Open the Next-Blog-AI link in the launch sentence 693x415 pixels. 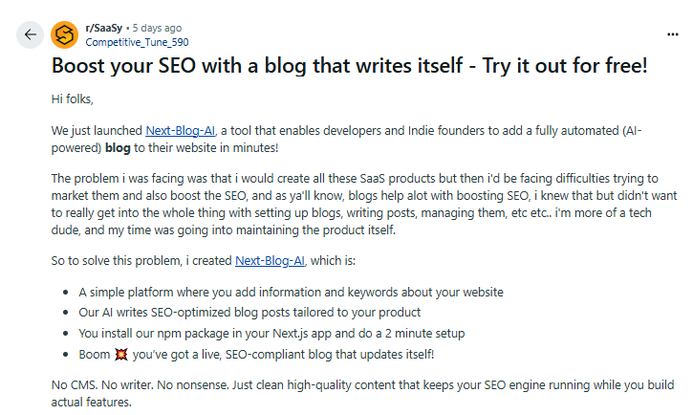[181, 129]
